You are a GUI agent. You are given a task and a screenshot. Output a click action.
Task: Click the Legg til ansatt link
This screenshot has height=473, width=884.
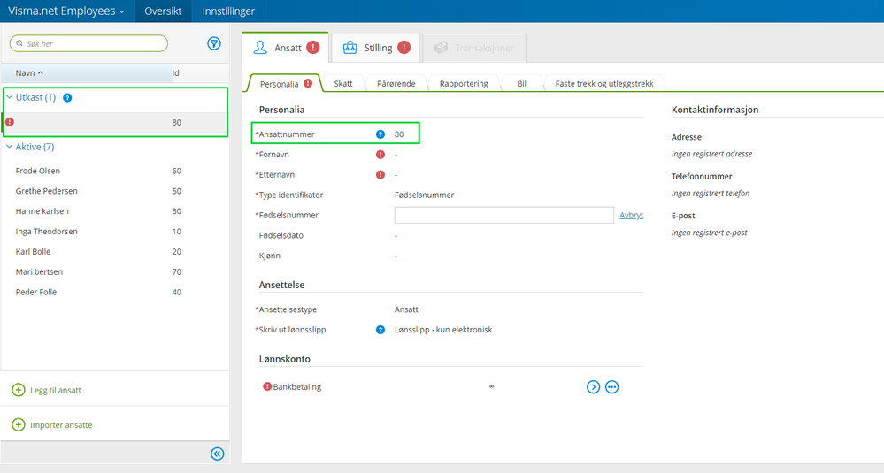coord(56,390)
